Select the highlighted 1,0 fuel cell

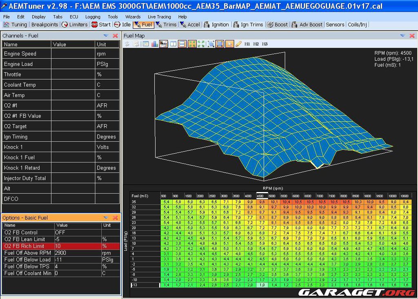(262, 285)
